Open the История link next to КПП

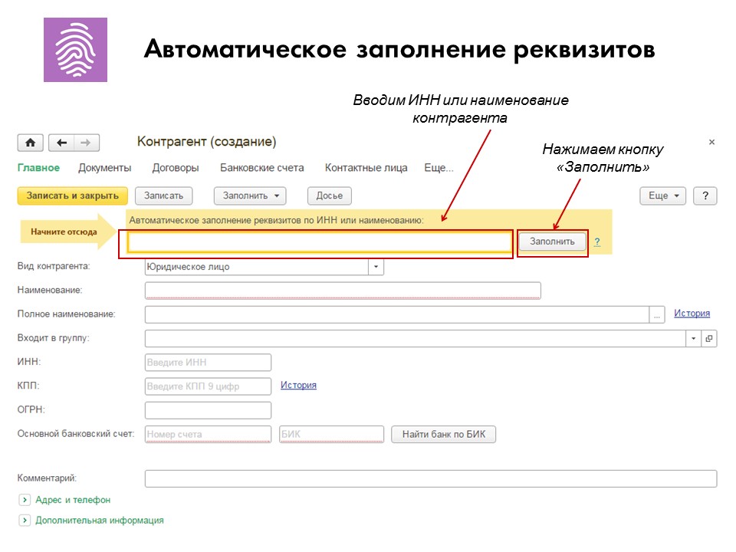click(298, 385)
